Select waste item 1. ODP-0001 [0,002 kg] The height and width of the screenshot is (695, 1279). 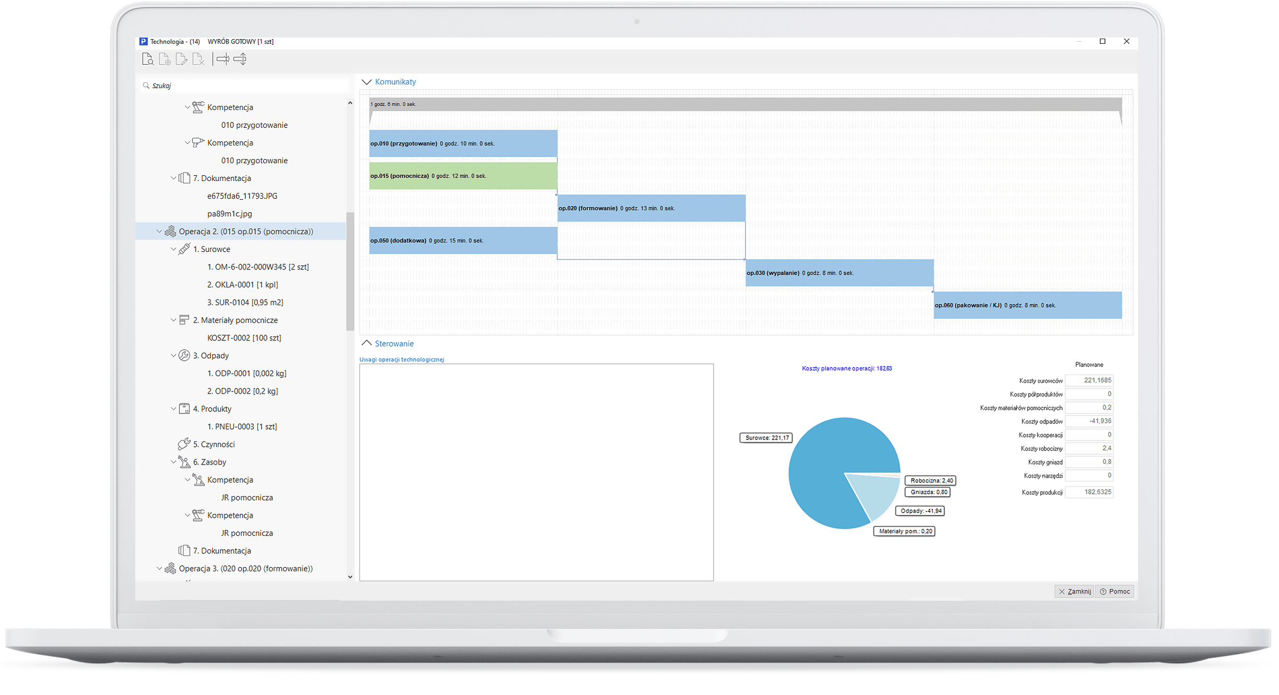click(x=247, y=373)
